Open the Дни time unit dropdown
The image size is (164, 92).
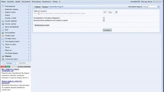(x=113, y=12)
